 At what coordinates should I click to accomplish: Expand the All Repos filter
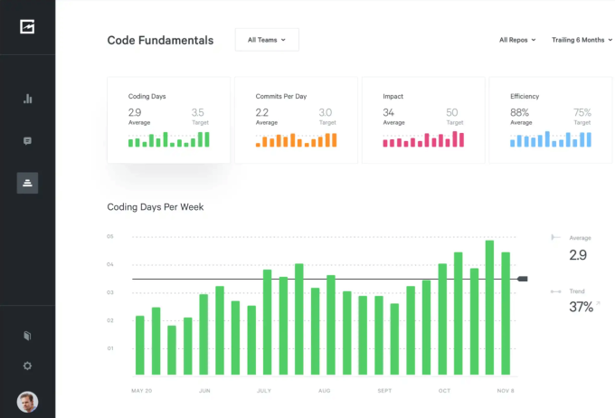(517, 40)
